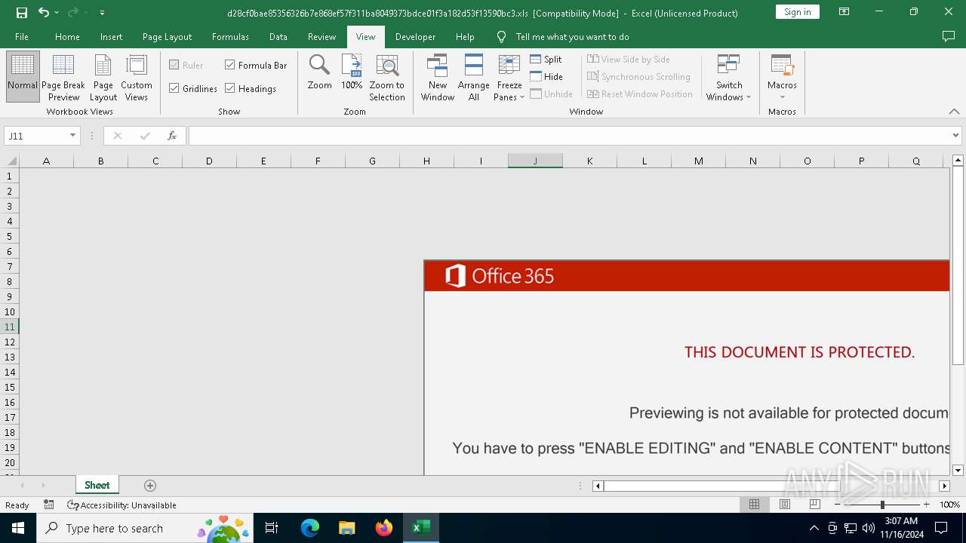966x543 pixels.
Task: Open the Undo history dropdown arrow
Action: 57,13
